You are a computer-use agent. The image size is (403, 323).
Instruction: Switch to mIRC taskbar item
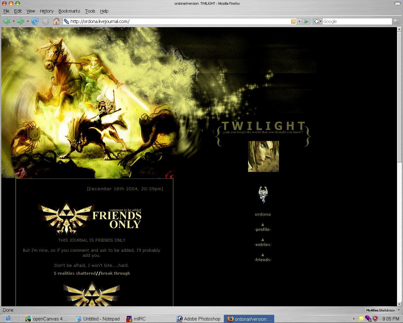point(136,319)
